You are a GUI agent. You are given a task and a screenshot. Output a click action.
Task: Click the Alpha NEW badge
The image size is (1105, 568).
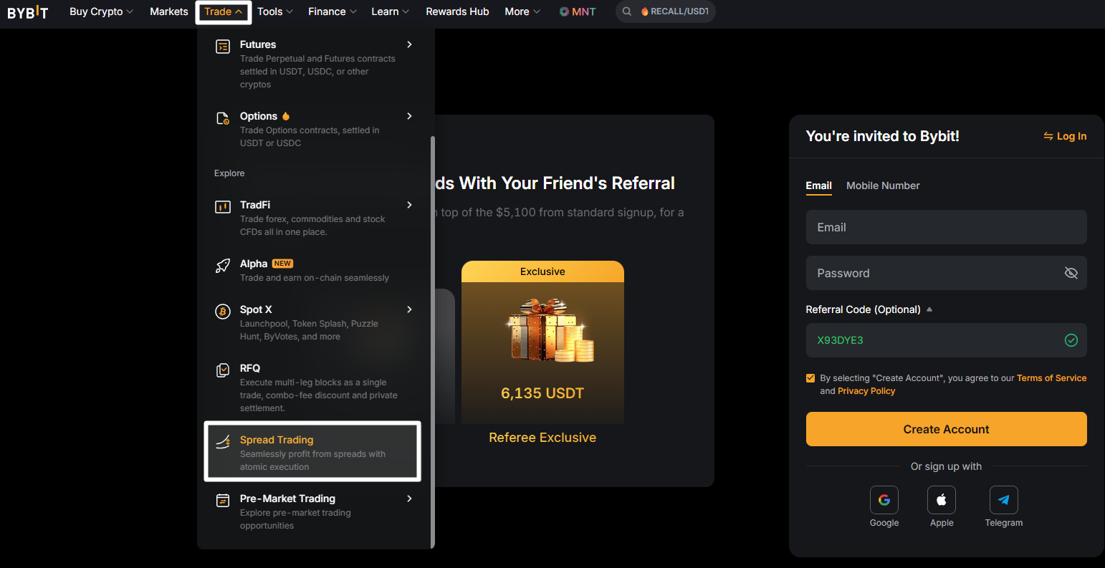point(282,264)
